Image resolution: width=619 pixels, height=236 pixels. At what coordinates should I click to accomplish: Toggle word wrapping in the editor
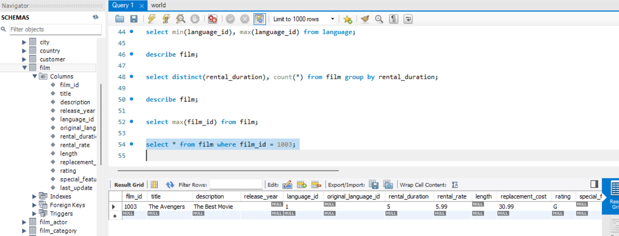pyautogui.click(x=408, y=19)
